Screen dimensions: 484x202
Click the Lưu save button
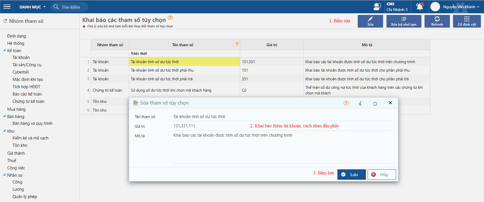coord(351,174)
